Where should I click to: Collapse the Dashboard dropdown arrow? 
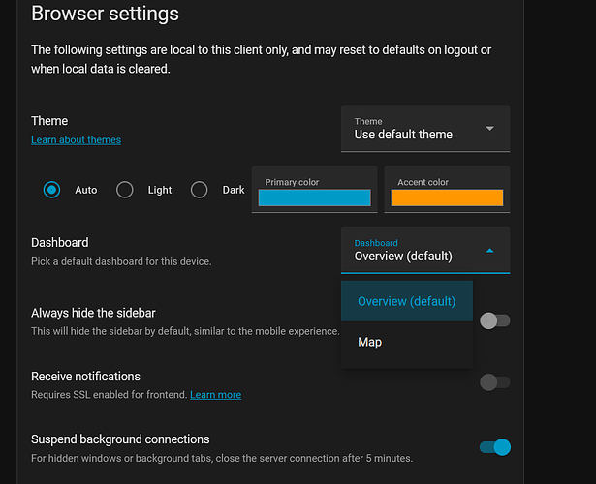point(489,250)
